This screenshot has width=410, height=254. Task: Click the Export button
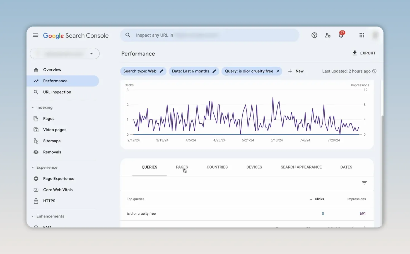click(x=364, y=53)
